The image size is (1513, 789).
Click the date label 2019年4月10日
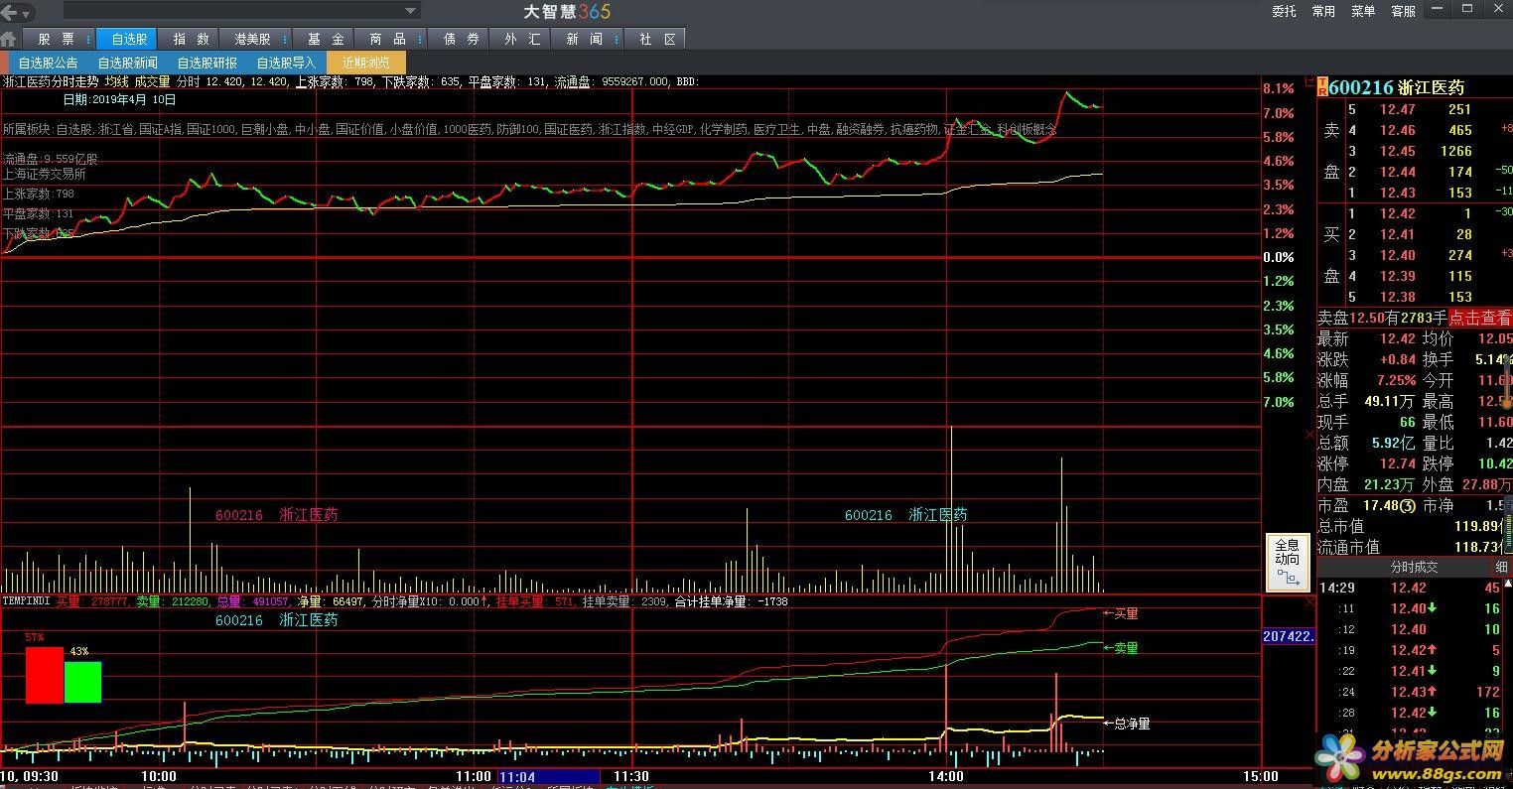(x=119, y=99)
